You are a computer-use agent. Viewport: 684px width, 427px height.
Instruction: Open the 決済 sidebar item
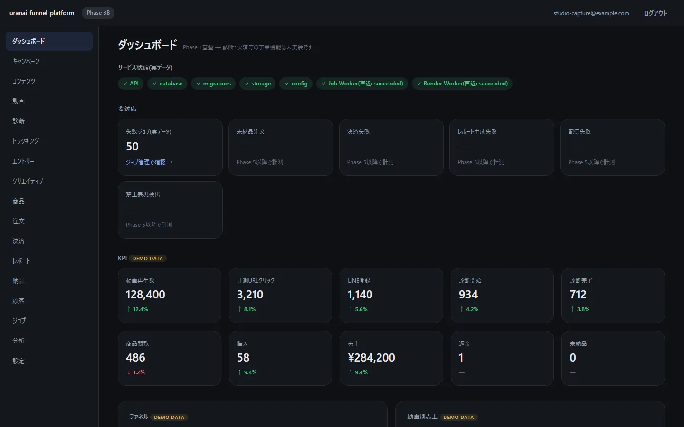(x=49, y=241)
